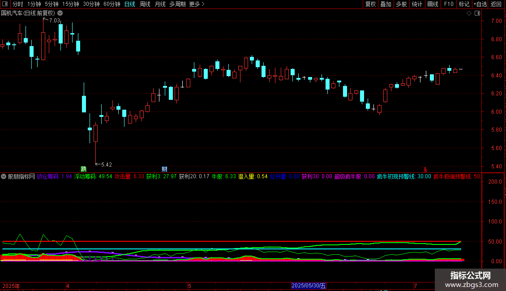This screenshot has height=291, width=506.
Task: Click the green 跌 event marker
Action: 84,169
